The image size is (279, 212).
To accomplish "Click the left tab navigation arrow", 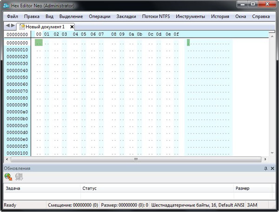I will tap(7, 26).
